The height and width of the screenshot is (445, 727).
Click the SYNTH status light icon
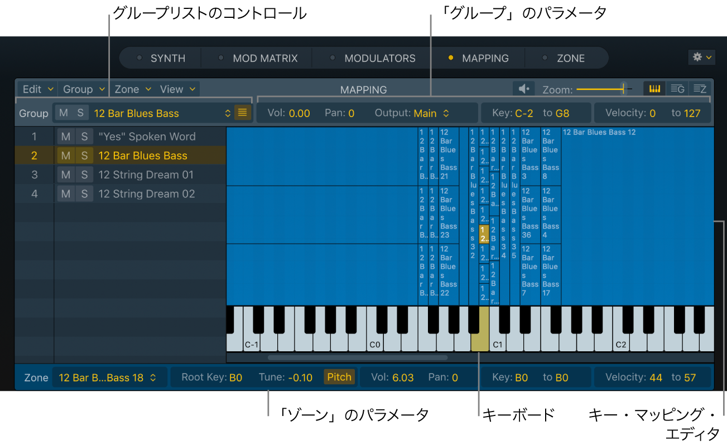139,57
